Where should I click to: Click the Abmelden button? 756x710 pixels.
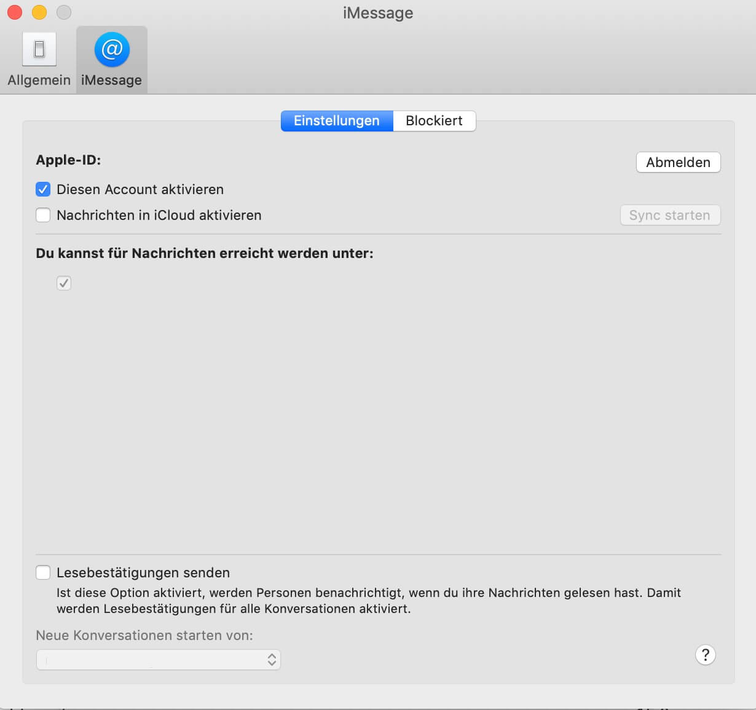click(x=678, y=162)
